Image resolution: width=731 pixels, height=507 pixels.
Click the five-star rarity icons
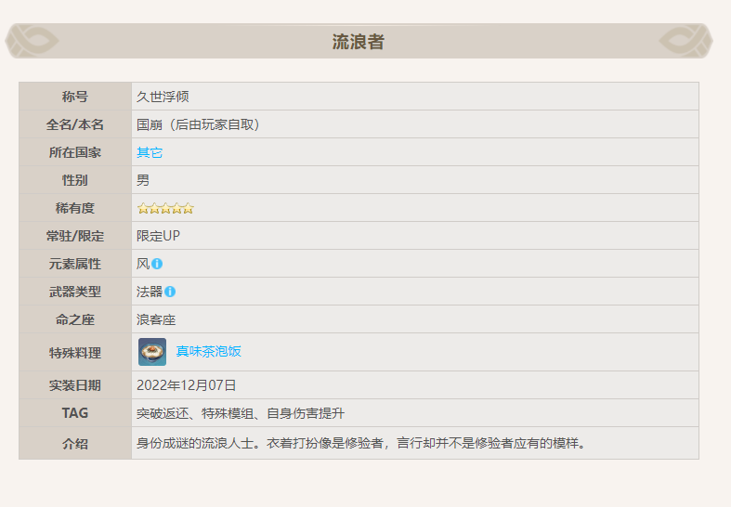[x=165, y=208]
